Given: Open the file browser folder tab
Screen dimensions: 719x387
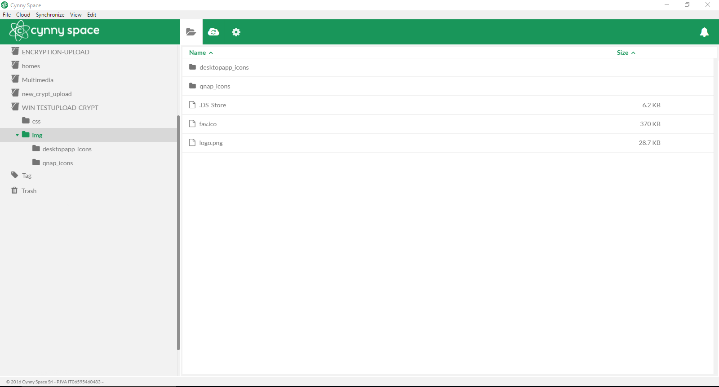Looking at the screenshot, I should pyautogui.click(x=191, y=32).
